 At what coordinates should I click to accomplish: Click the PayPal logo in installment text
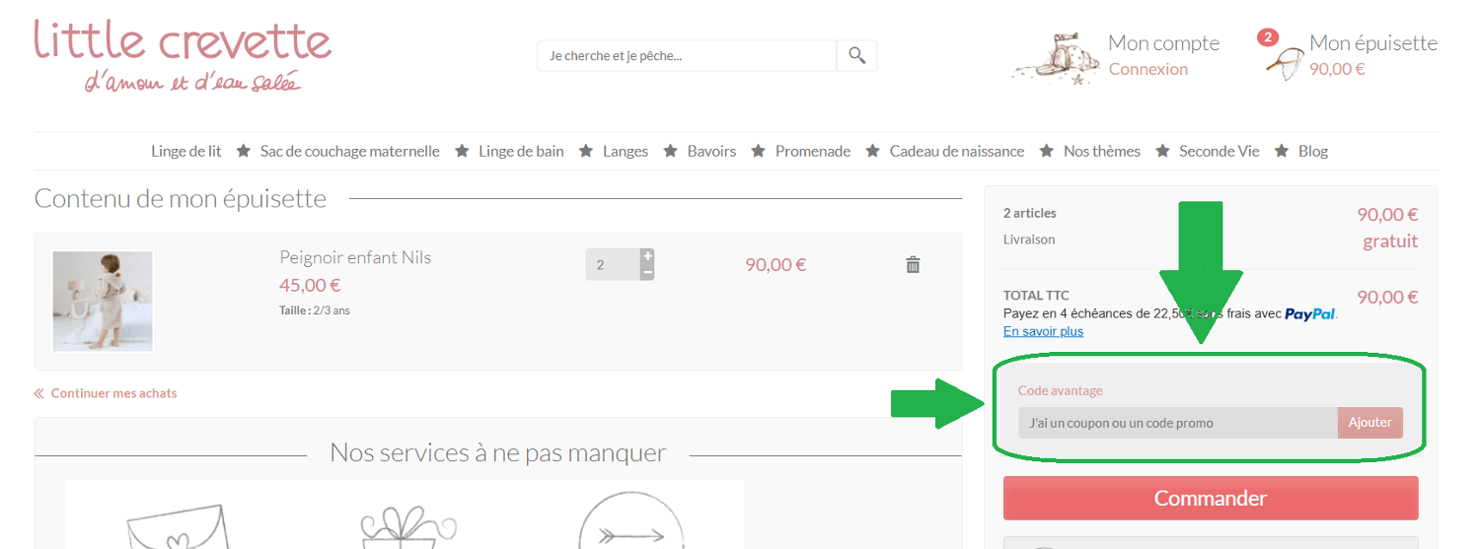(1310, 313)
